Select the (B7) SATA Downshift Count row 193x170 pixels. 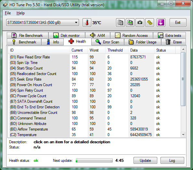94,101
